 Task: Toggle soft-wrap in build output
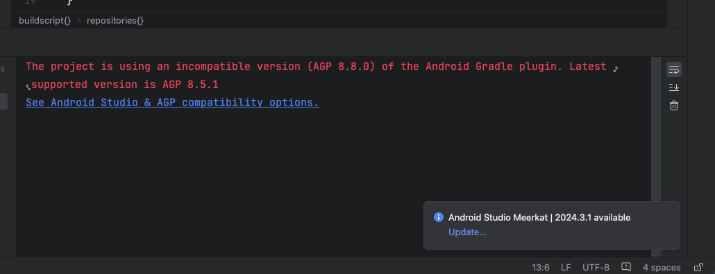point(673,69)
